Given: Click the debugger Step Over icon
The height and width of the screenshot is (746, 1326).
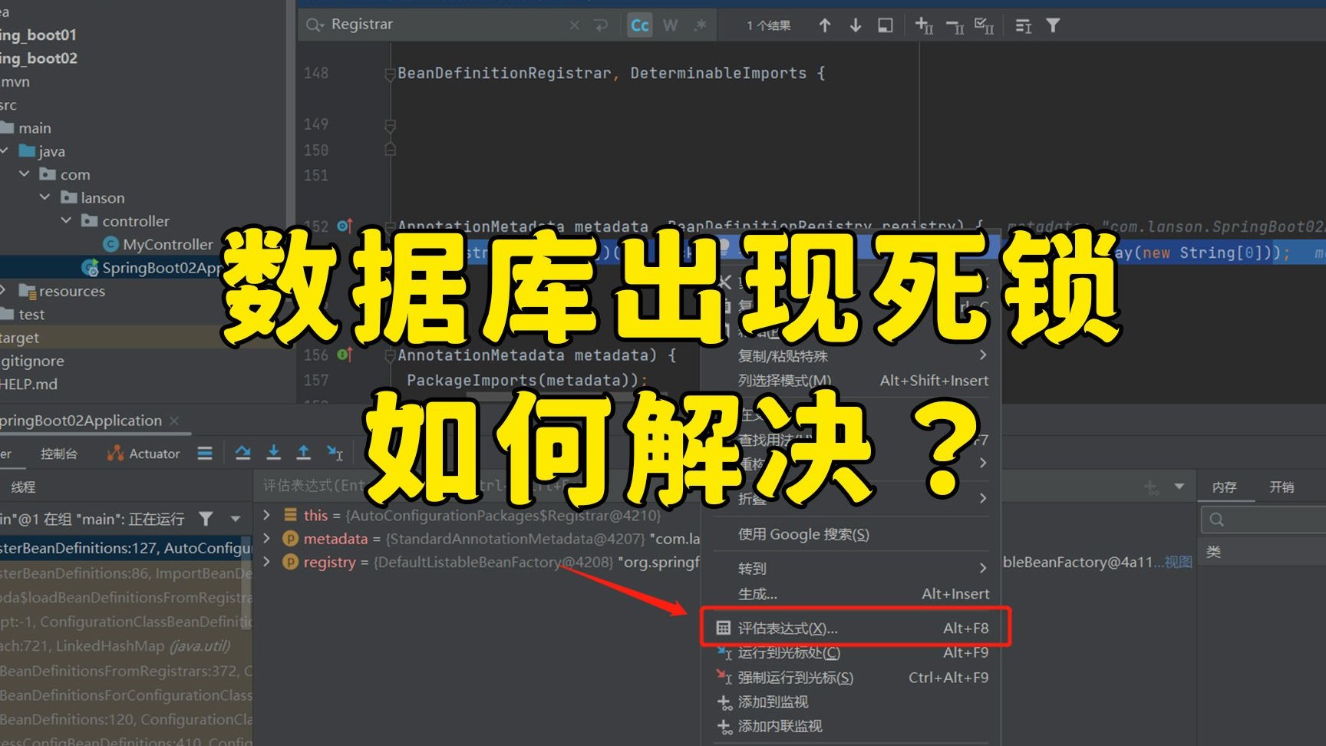Looking at the screenshot, I should [x=243, y=453].
